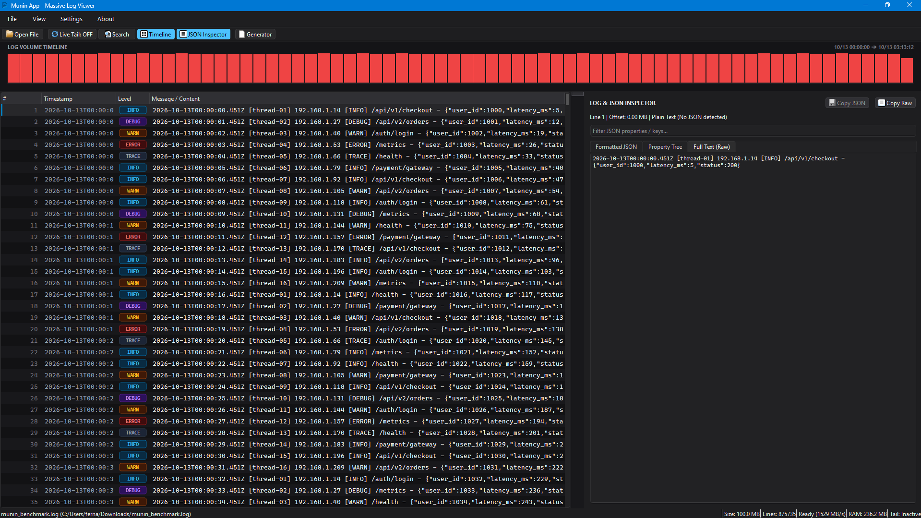Click the first bar in the log volume timeline
This screenshot has width=921, height=518.
coord(13,68)
